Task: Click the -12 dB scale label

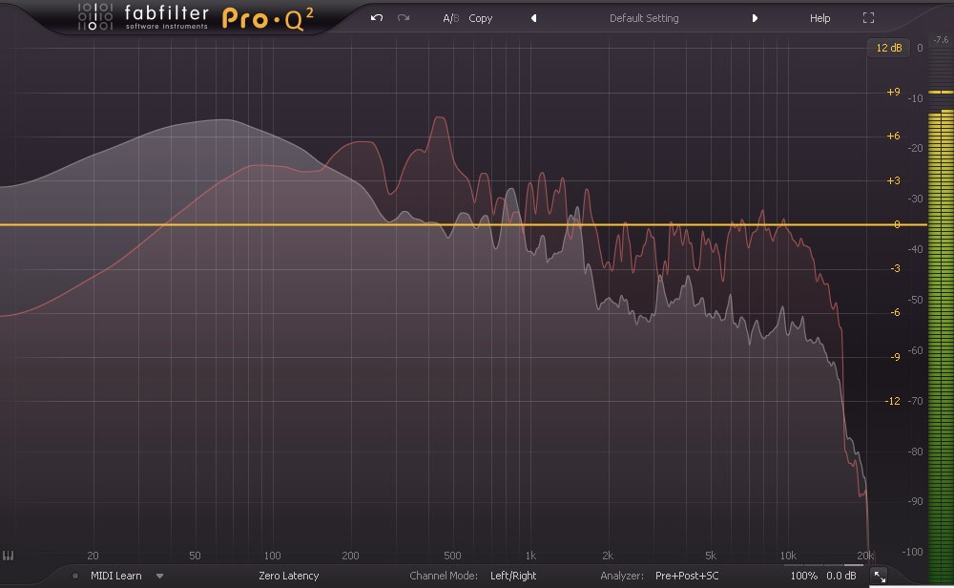Action: click(892, 401)
